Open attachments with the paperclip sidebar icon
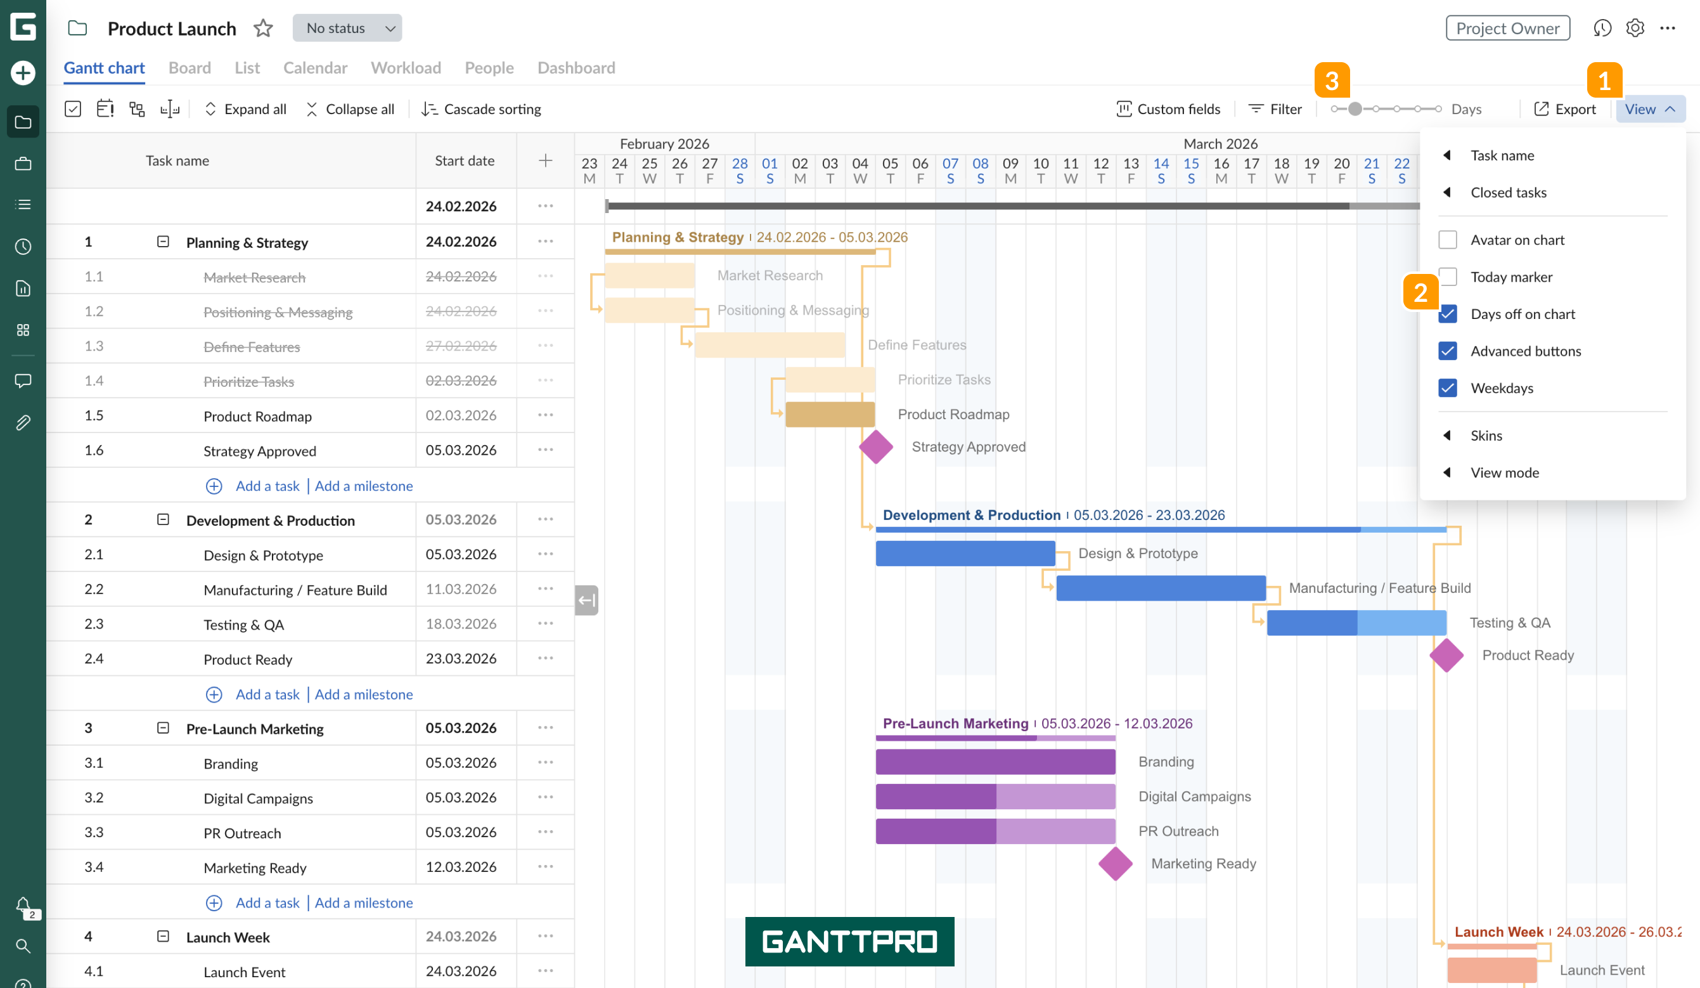Image resolution: width=1700 pixels, height=988 pixels. point(22,422)
